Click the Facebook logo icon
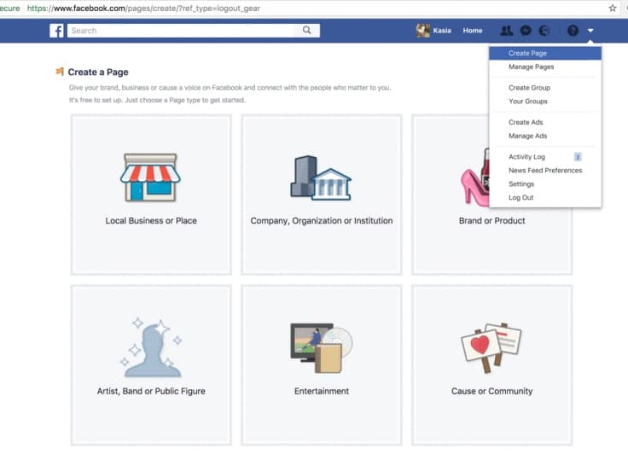This screenshot has height=466, width=628. point(56,31)
